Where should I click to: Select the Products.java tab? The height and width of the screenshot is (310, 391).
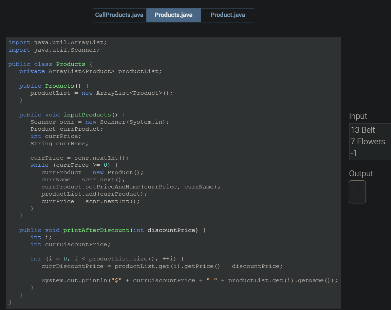click(173, 15)
